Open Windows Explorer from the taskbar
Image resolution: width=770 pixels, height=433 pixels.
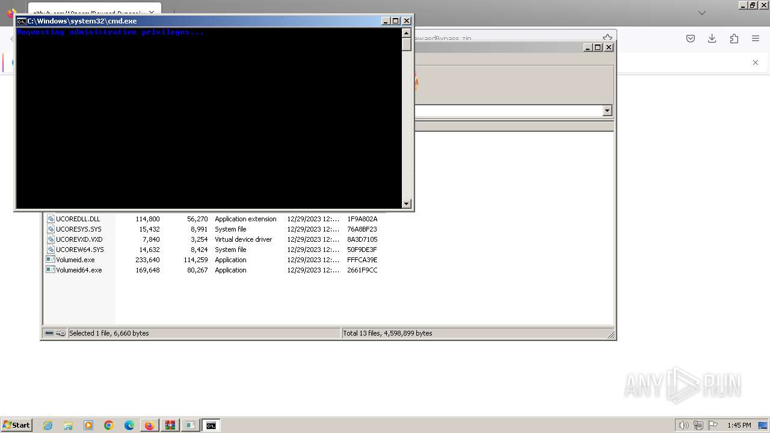68,425
